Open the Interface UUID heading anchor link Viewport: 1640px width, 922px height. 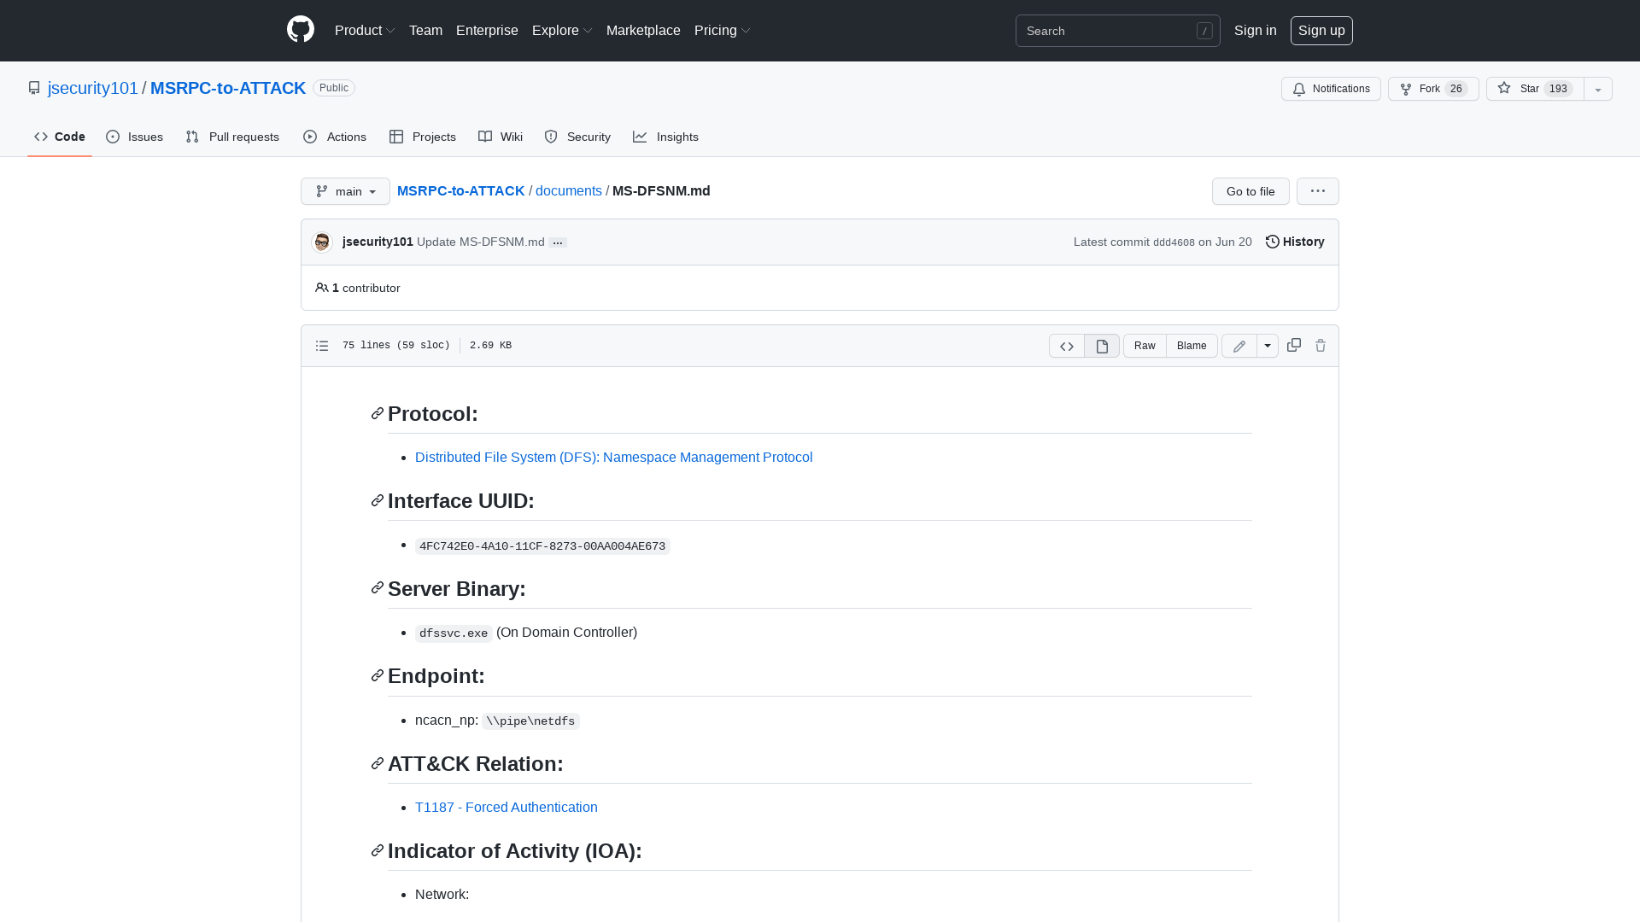pos(378,501)
